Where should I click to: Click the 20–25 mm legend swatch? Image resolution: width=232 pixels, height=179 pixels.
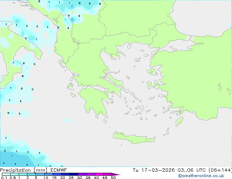65,174
